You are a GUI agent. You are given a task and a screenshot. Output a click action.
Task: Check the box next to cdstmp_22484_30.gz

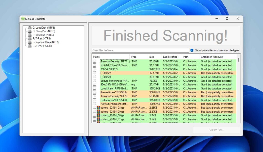click(95, 115)
